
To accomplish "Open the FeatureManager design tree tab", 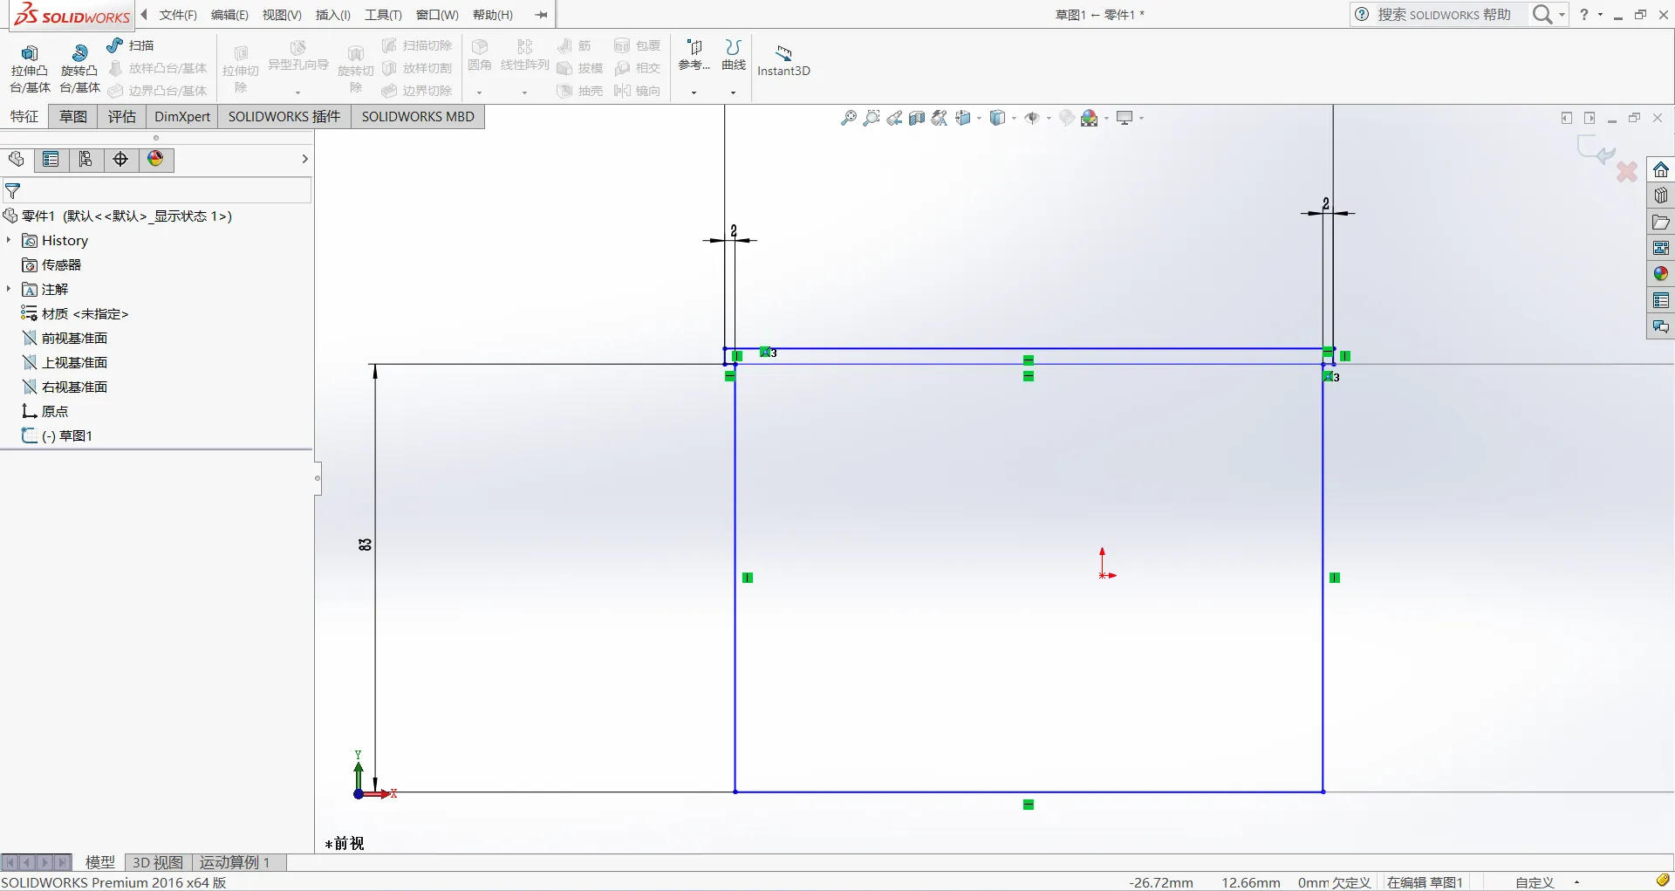I will click(16, 159).
